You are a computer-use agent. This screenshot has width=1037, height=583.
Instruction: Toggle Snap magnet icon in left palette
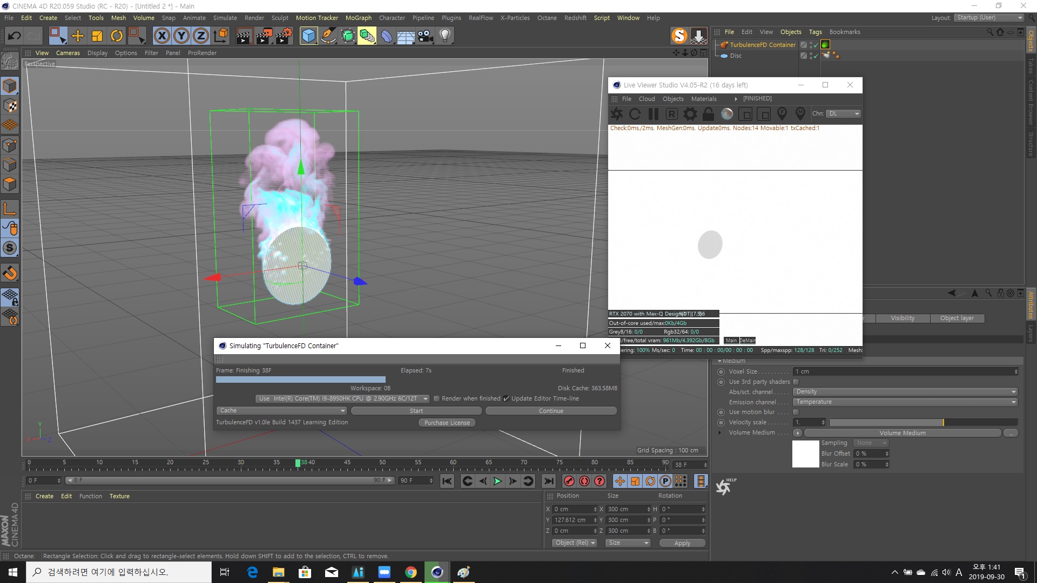10,273
